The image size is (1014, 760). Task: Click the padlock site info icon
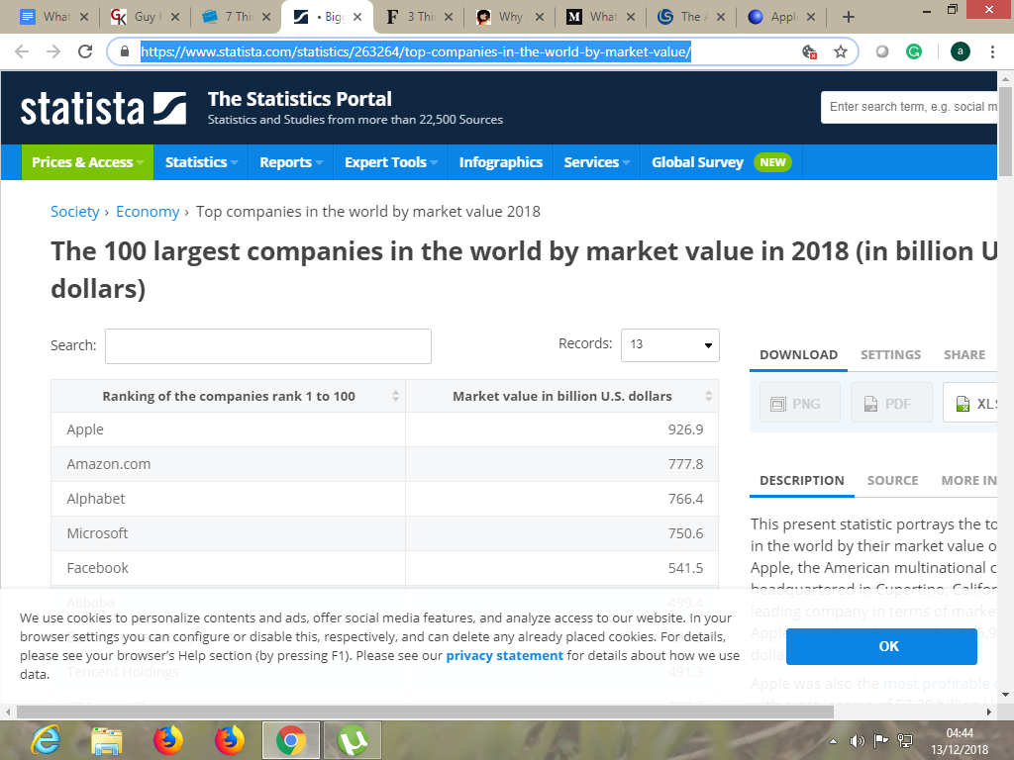(125, 51)
